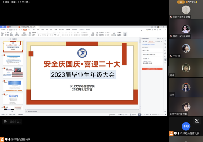
Task: Open the font name dropdown in ribbon
Action: [x=43, y=33]
